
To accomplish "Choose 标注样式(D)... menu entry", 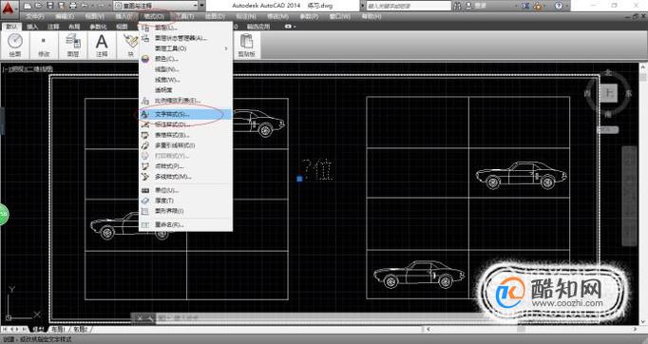I will pos(185,124).
